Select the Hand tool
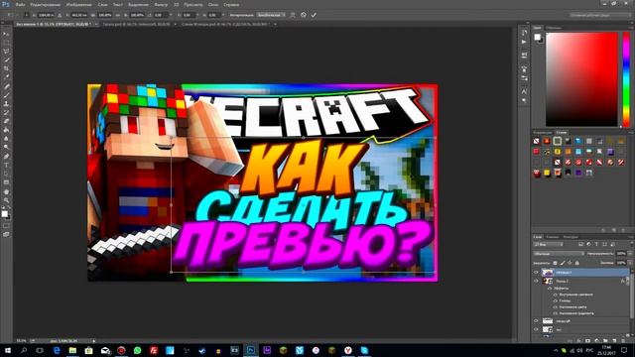This screenshot has height=357, width=635. pyautogui.click(x=6, y=191)
